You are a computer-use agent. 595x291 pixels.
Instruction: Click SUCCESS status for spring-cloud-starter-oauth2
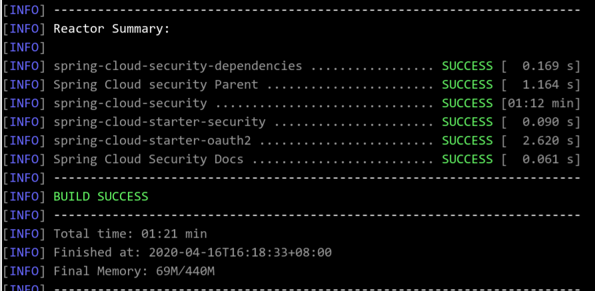point(467,141)
